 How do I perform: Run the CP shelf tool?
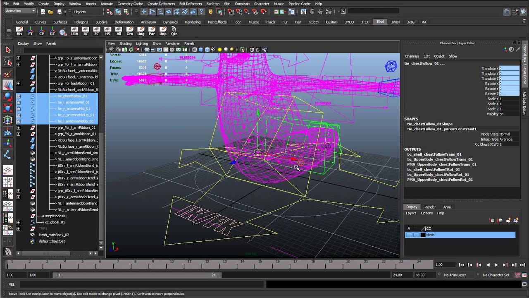pos(41,31)
